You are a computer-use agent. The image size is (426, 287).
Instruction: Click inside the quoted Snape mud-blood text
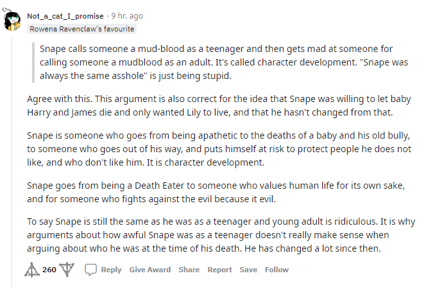click(x=224, y=62)
